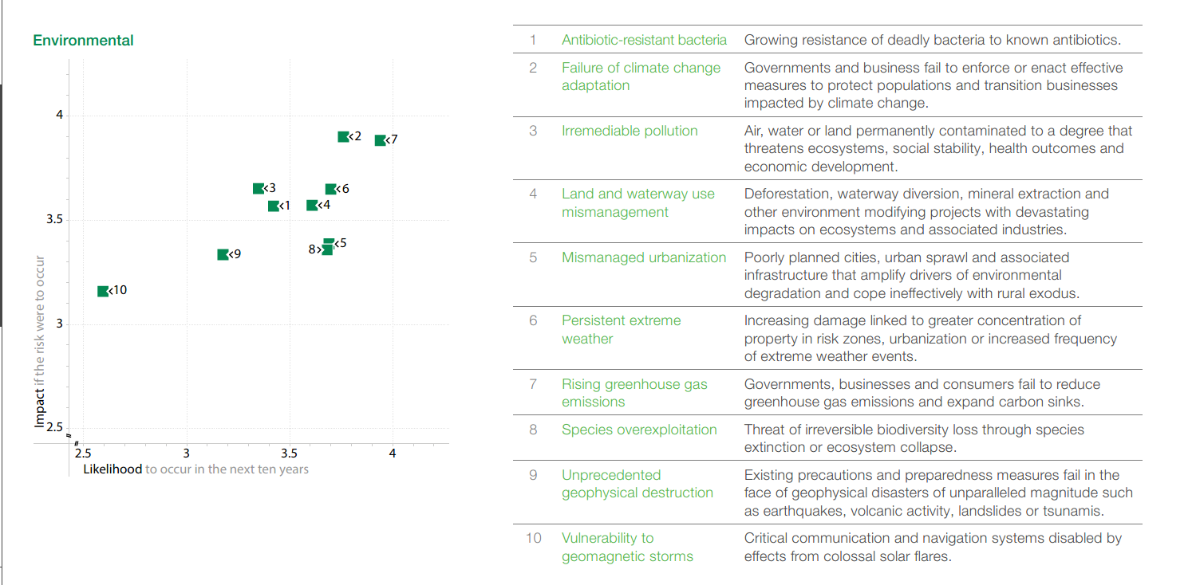Screen dimensions: 1196x585
Task: Click the green square for point 6
Action: click(331, 190)
